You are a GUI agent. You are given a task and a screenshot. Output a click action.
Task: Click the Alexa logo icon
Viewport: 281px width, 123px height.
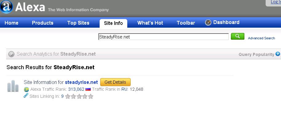click(x=6, y=7)
